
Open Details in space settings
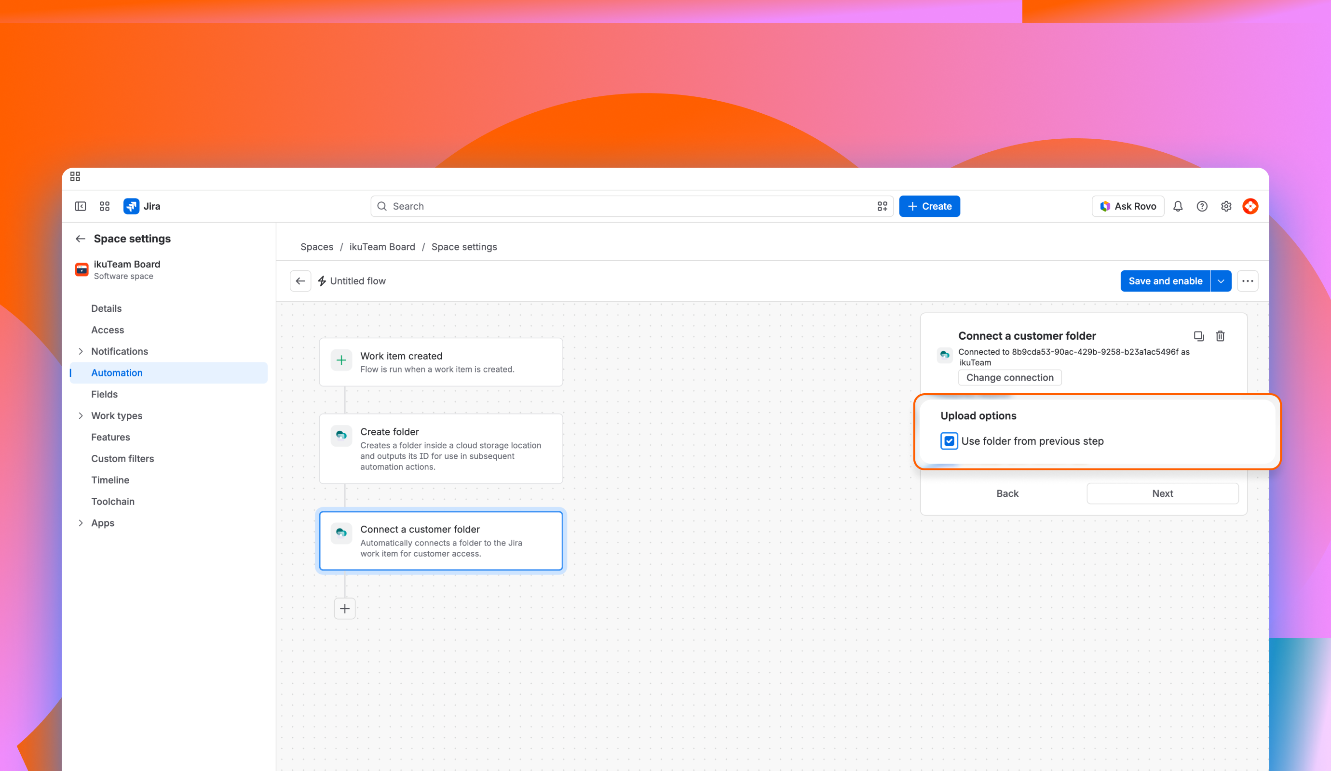(x=106, y=308)
